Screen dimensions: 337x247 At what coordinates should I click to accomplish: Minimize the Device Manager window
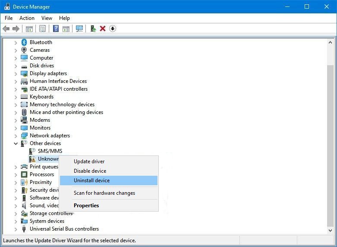click(287, 6)
